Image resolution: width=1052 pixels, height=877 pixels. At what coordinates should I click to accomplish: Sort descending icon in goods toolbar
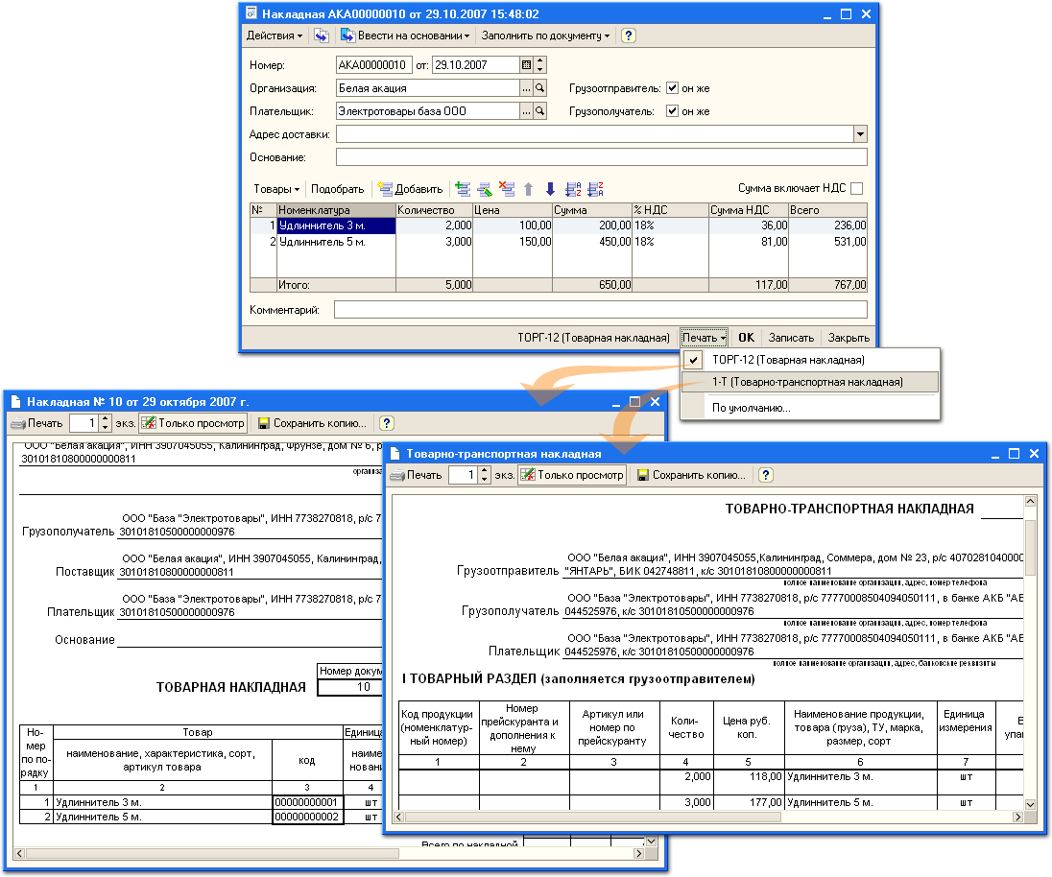[x=595, y=189]
